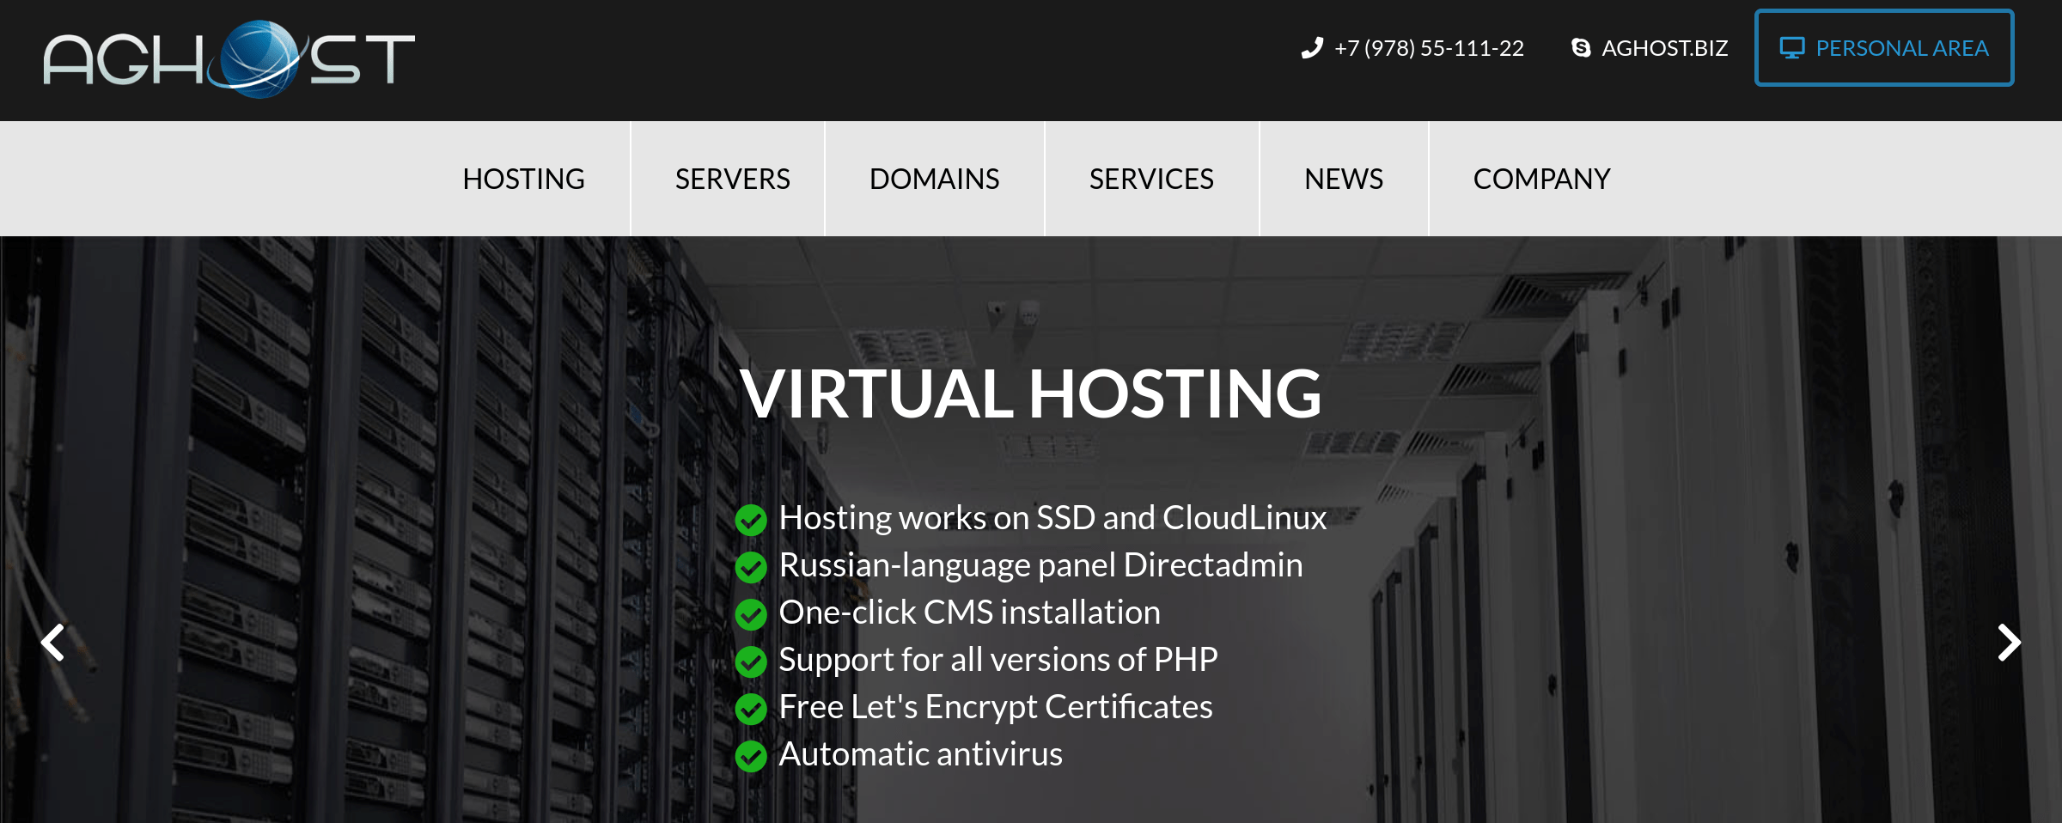This screenshot has width=2062, height=823.
Task: Call the +7 (978) 55-111-22 number link
Action: click(x=1429, y=48)
